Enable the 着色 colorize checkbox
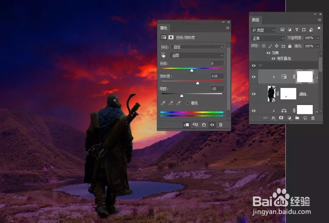 click(188, 103)
